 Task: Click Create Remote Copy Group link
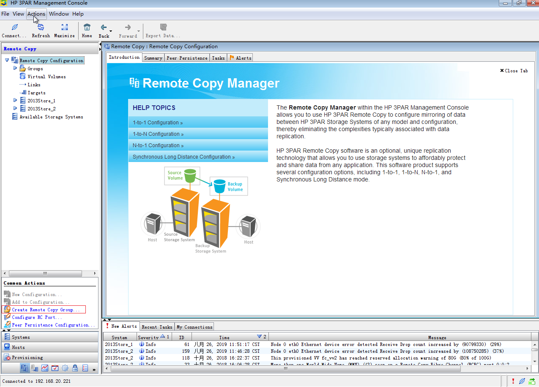46,310
